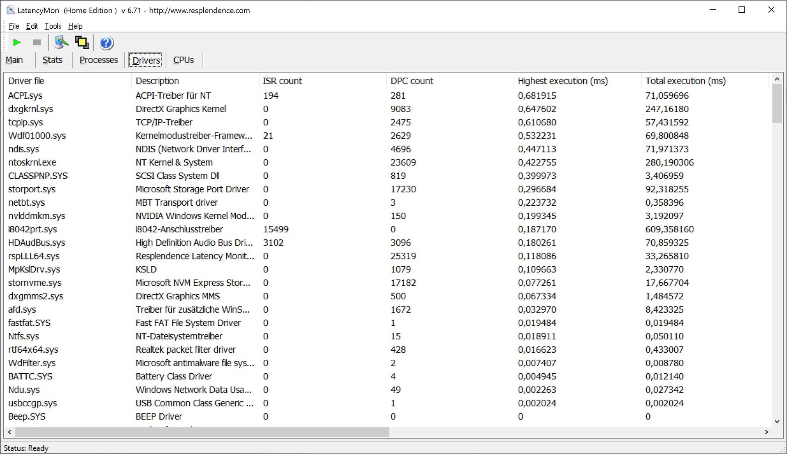Image resolution: width=787 pixels, height=454 pixels.
Task: Sort by the Highest execution (ms) header
Action: tap(562, 81)
